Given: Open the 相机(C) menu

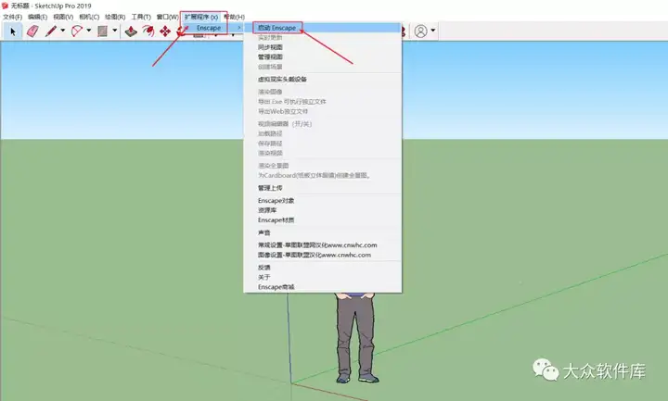Looking at the screenshot, I should coord(89,17).
